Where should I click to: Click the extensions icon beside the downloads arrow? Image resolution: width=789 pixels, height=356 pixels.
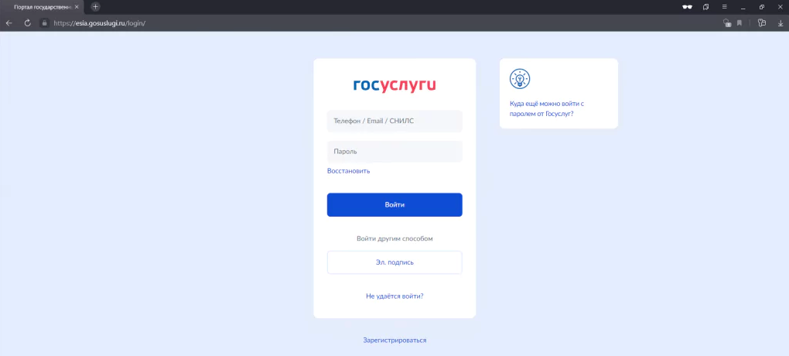[761, 23]
